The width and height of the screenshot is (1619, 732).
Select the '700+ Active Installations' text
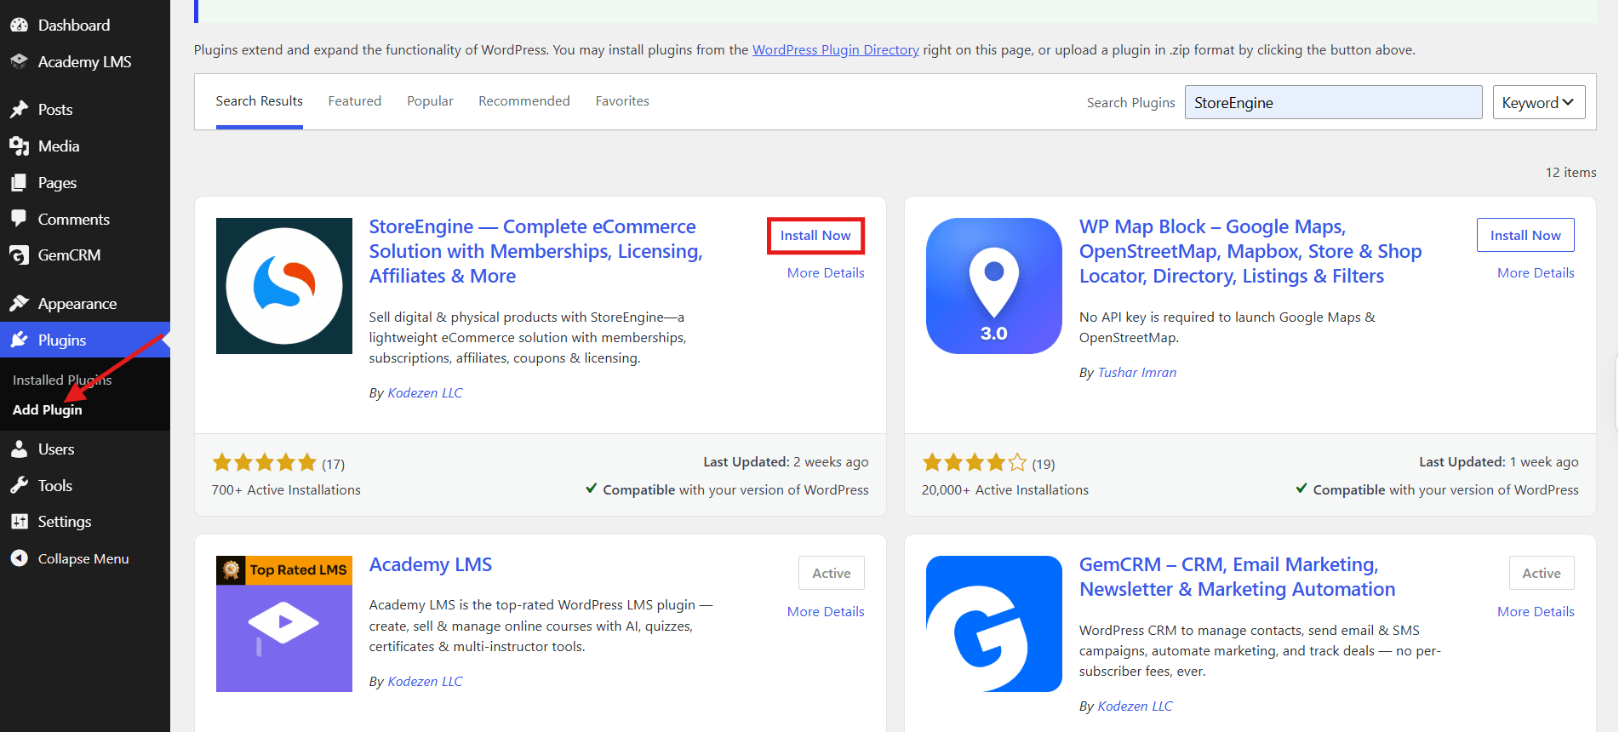click(286, 489)
